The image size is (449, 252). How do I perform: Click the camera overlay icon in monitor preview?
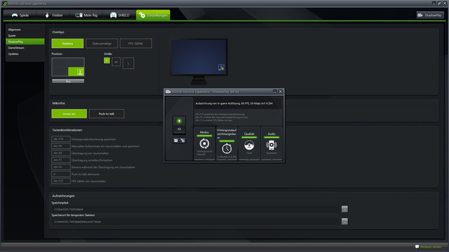221,68
